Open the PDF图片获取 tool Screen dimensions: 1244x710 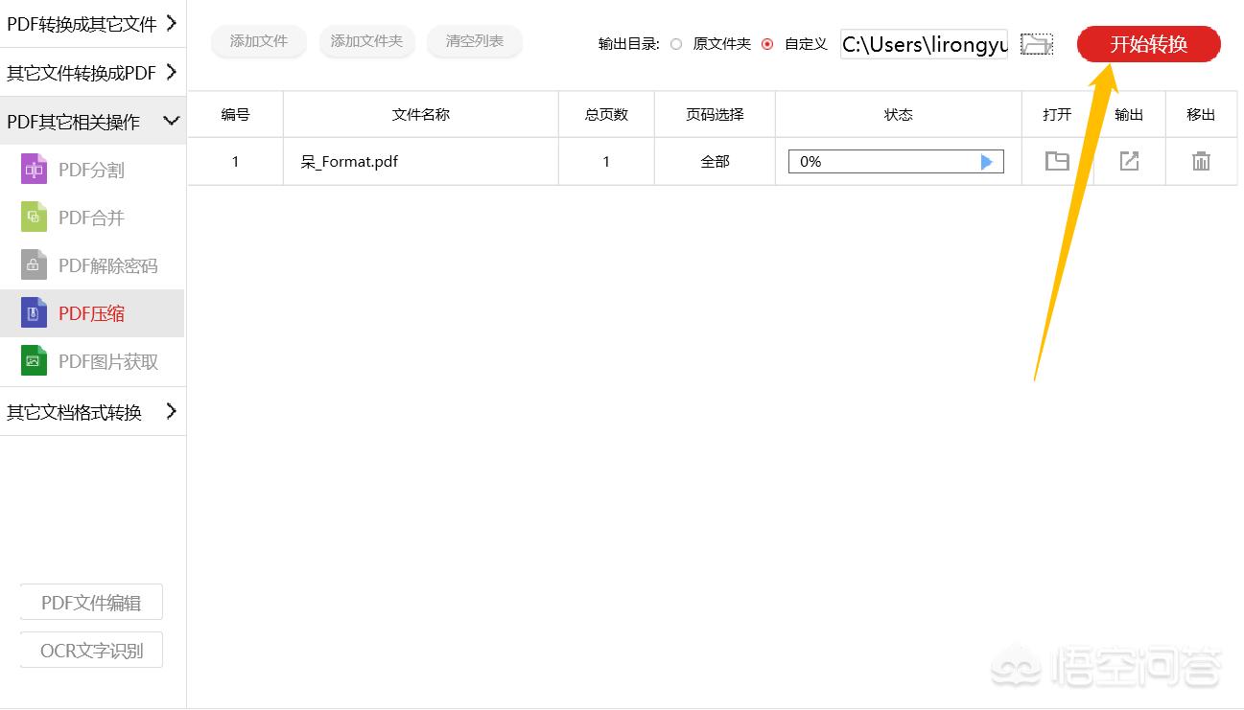(x=93, y=360)
